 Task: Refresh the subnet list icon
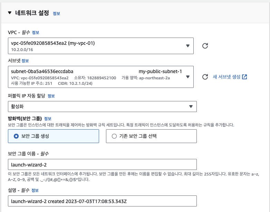point(205,77)
